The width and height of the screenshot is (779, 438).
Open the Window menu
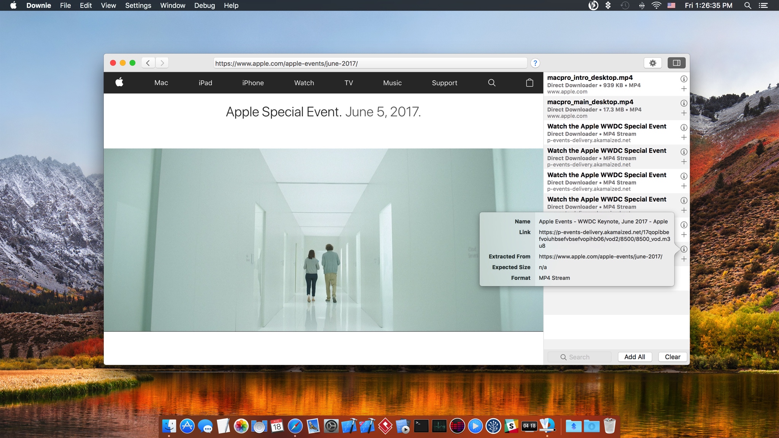(x=173, y=5)
